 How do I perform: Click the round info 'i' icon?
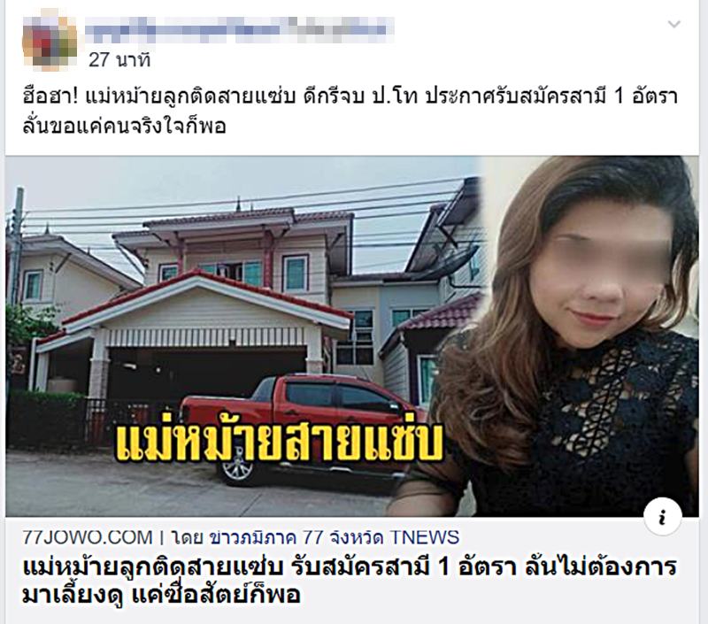click(x=662, y=517)
